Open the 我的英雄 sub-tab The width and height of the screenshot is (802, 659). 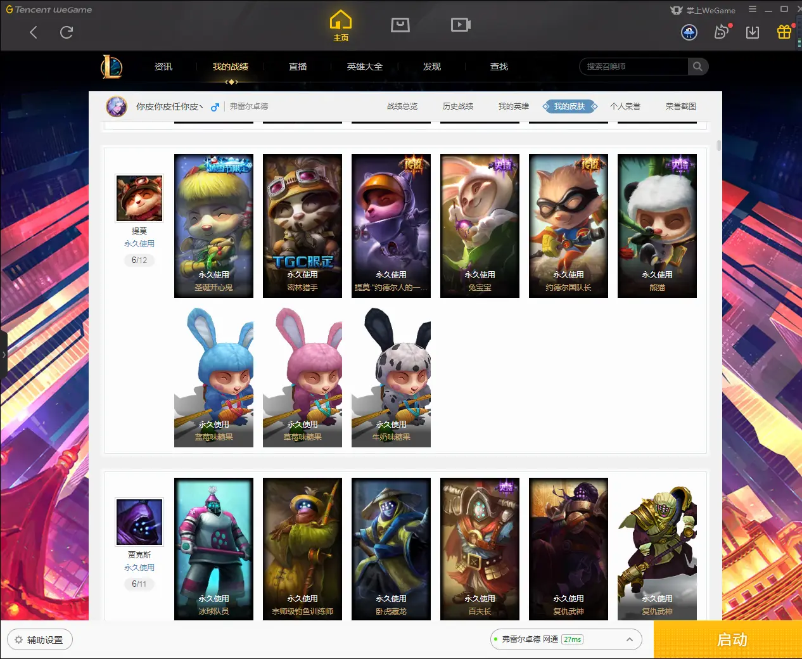pyautogui.click(x=514, y=106)
